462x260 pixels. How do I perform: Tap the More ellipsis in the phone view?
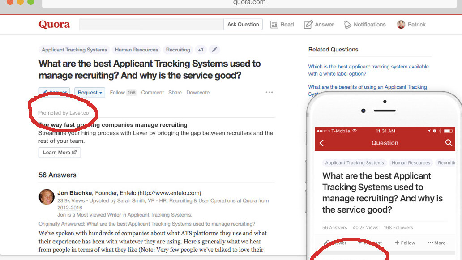(436, 243)
